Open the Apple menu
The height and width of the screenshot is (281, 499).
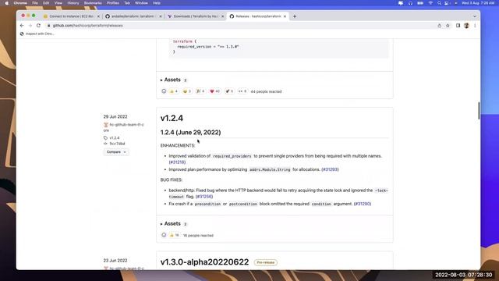[x=6, y=3]
